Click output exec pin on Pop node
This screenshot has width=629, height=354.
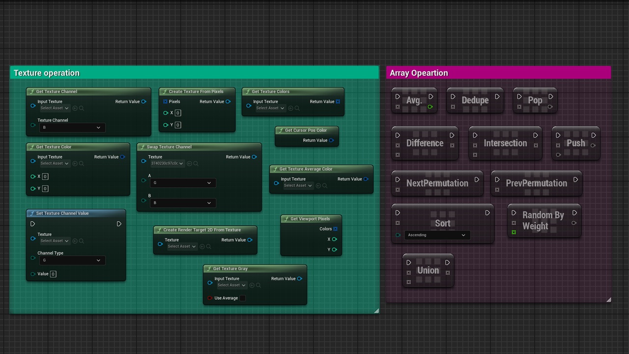[551, 97]
